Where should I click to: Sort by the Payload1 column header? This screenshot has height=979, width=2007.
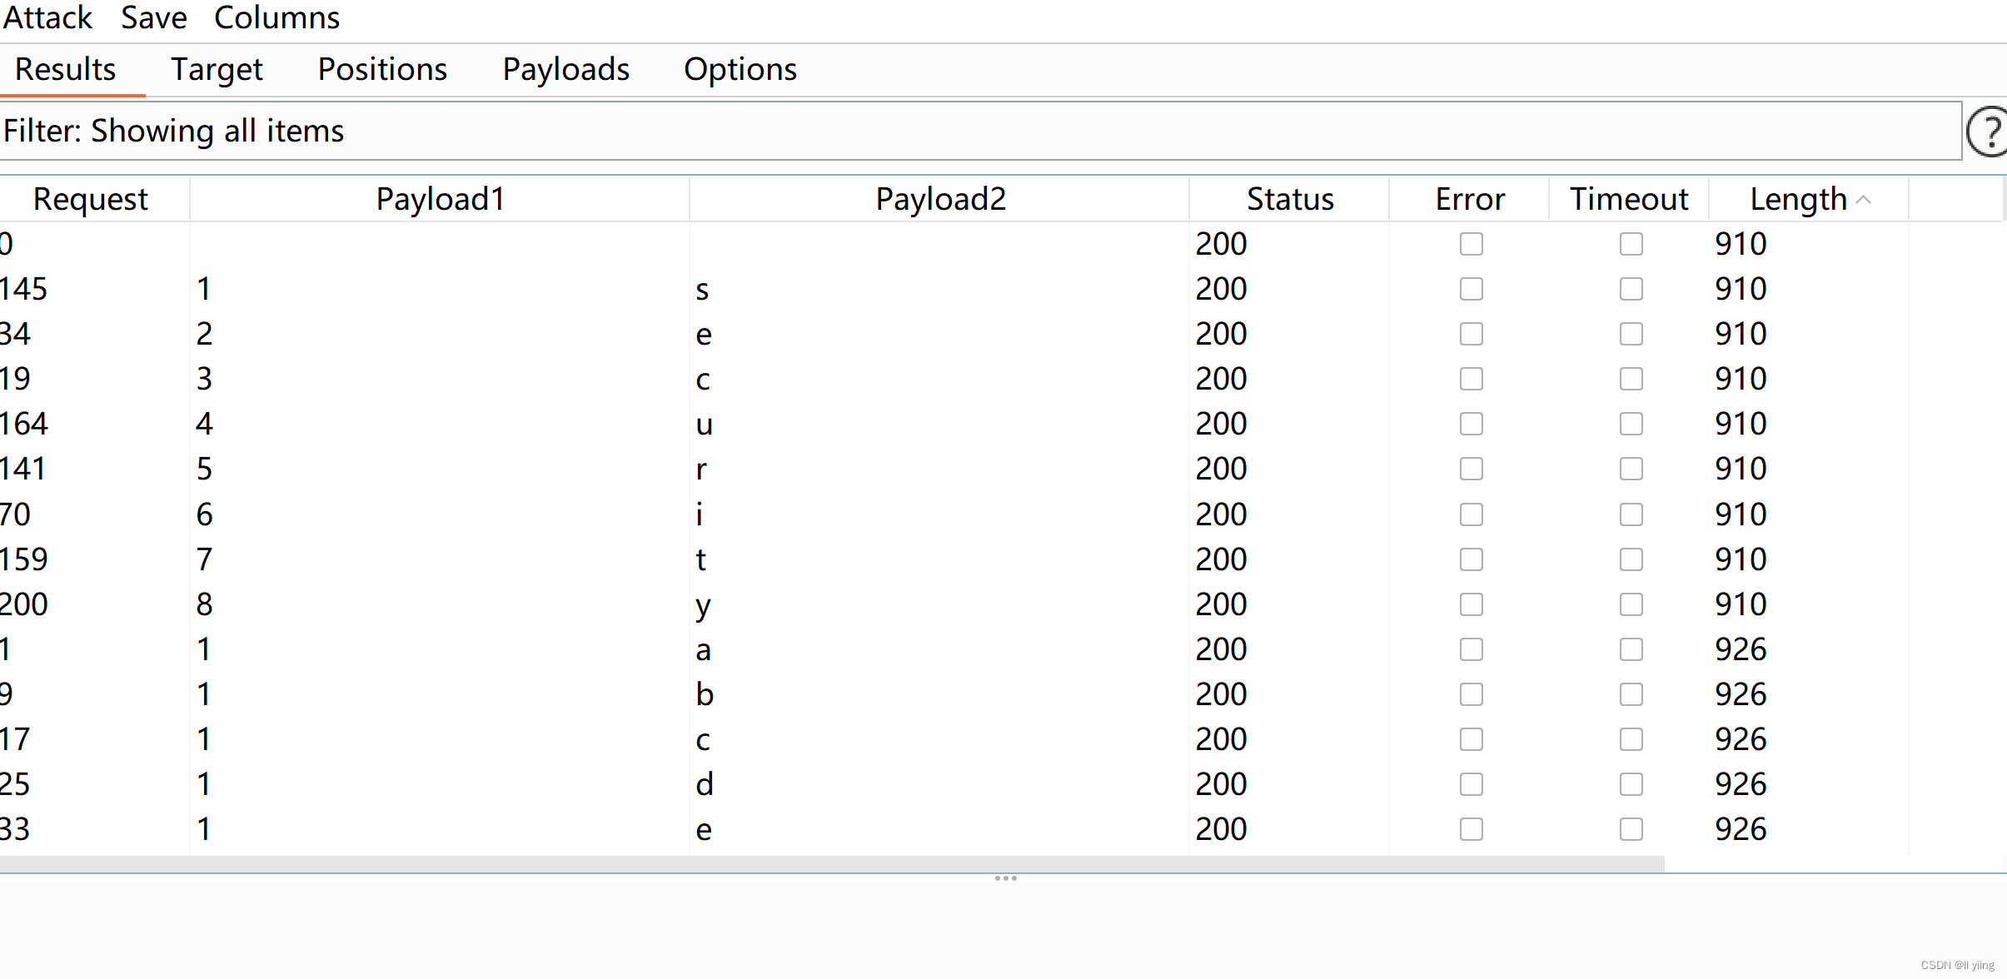pos(440,200)
